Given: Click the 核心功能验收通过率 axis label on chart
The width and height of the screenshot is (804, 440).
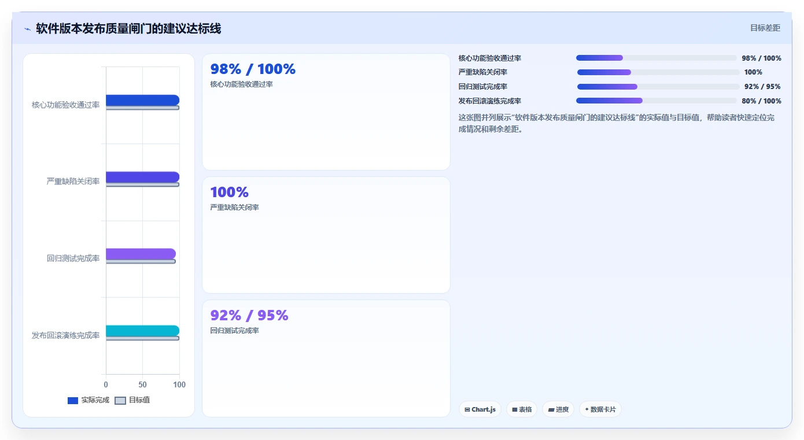Looking at the screenshot, I should [x=66, y=105].
